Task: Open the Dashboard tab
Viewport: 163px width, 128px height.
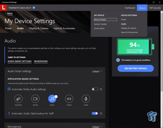Action: [130, 8]
